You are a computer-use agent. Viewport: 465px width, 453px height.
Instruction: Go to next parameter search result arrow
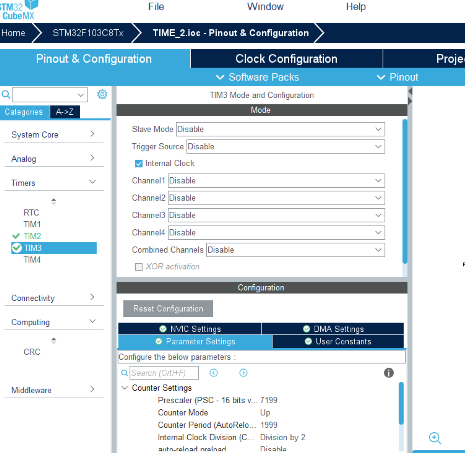(243, 373)
